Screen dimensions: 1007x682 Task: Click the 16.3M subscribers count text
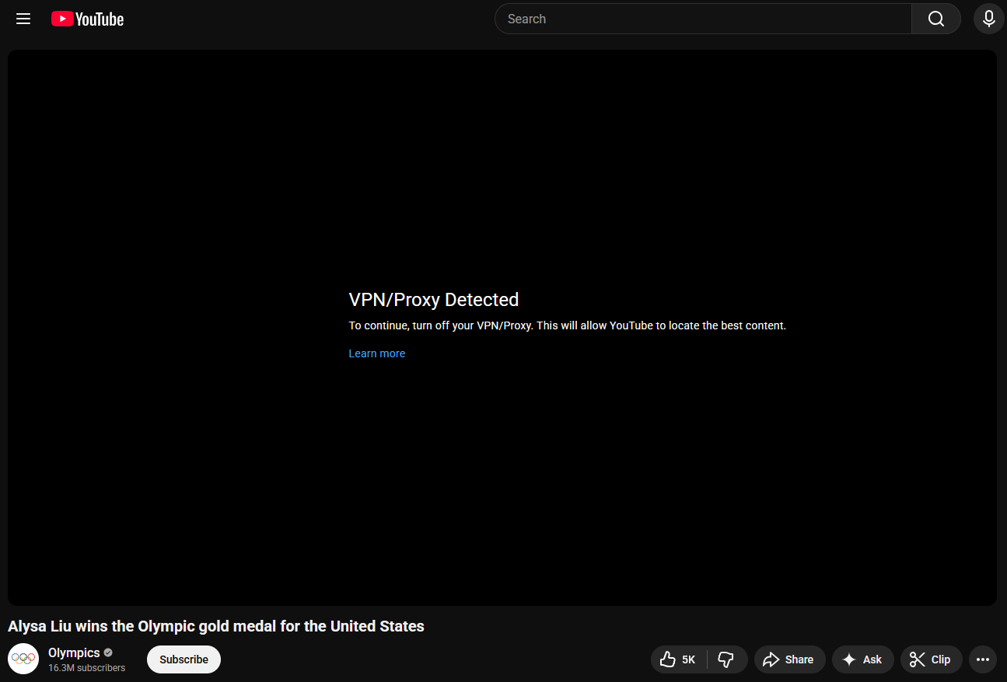pos(86,668)
